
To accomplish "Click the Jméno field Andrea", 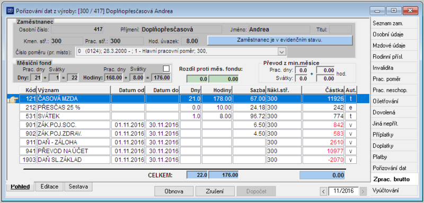I will click(x=279, y=29).
